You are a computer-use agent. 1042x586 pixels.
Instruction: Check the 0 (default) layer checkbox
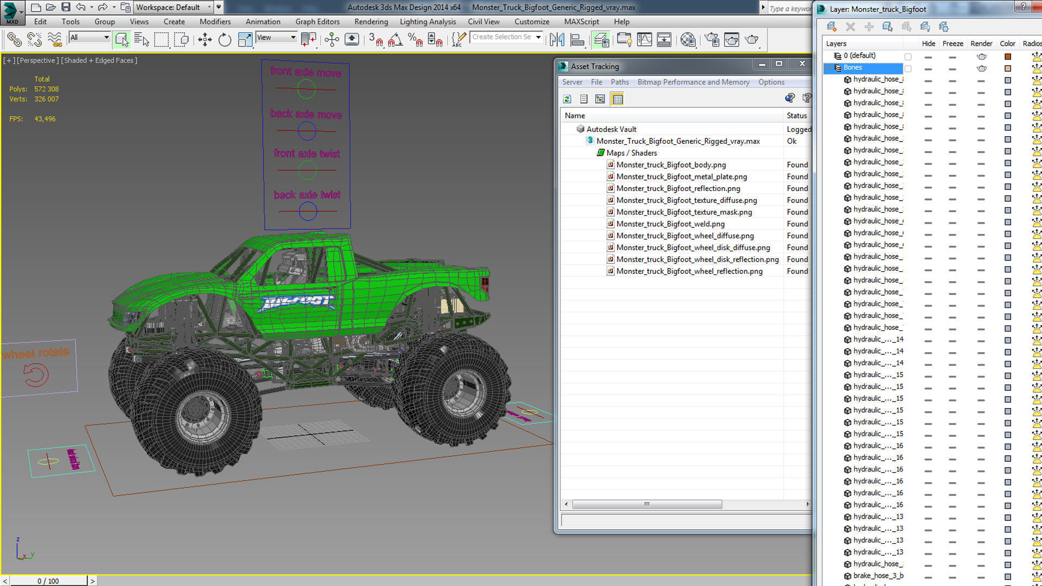[908, 56]
